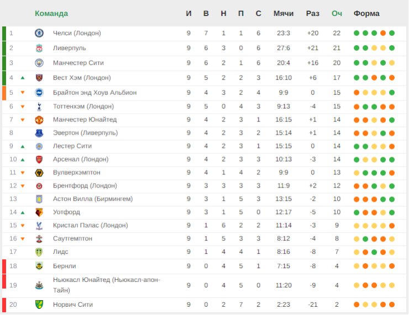This screenshot has height=315, width=409.
Task: Click Chelsea's orange loss form dot
Action: (383, 33)
